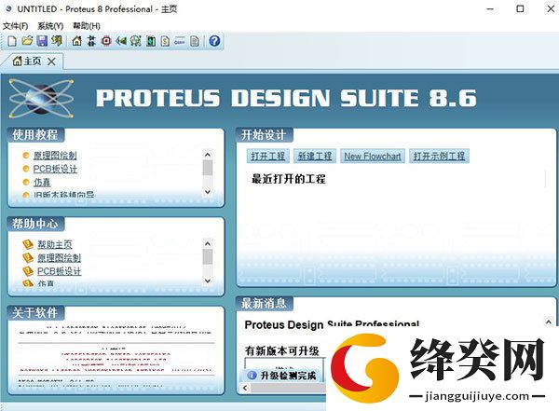Click the 打开工程 button

tap(267, 157)
